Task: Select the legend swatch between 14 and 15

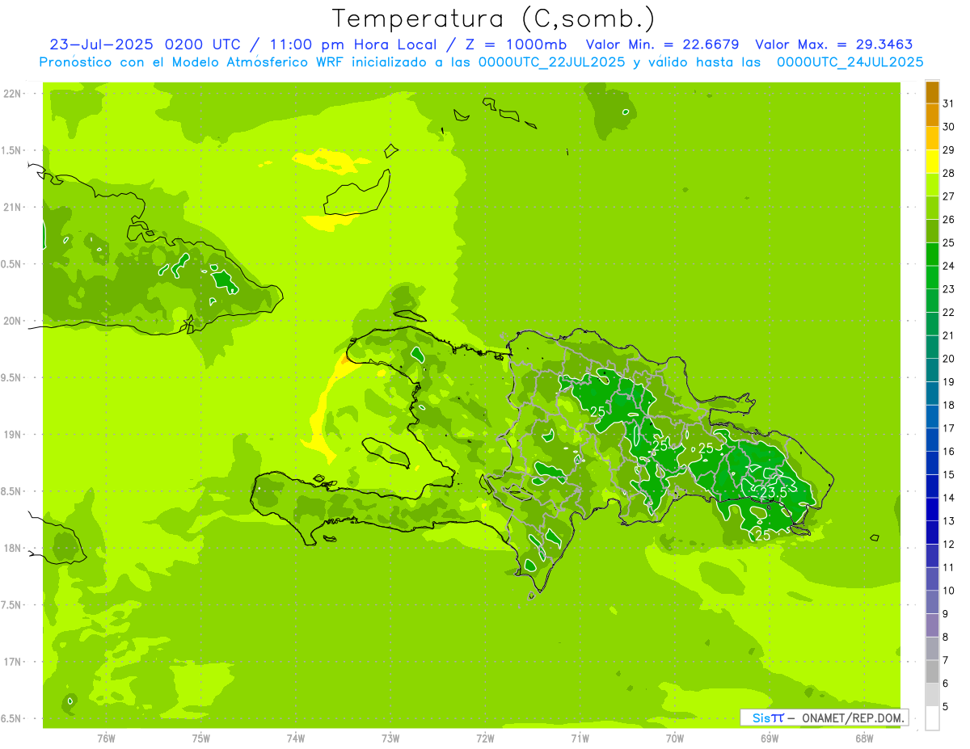Action: tap(932, 486)
